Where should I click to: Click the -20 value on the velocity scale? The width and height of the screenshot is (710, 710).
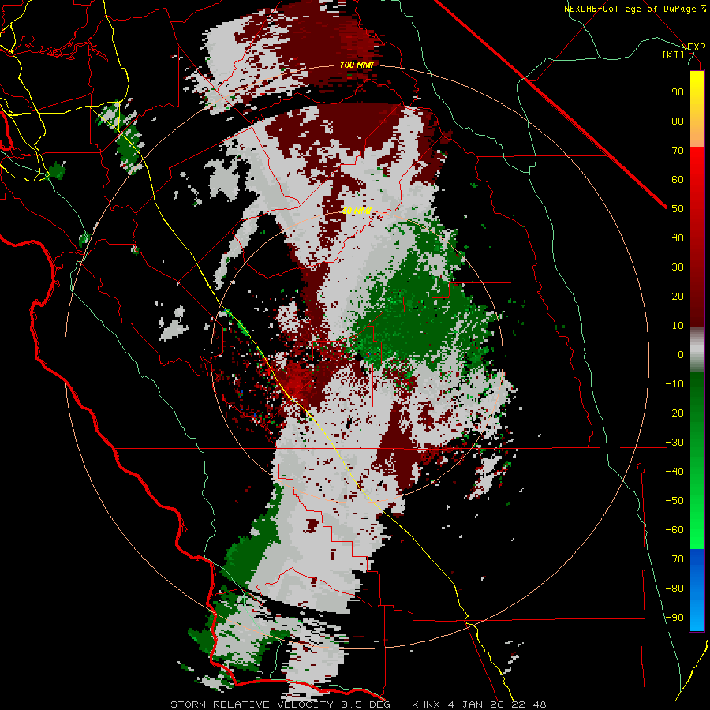[x=674, y=413]
